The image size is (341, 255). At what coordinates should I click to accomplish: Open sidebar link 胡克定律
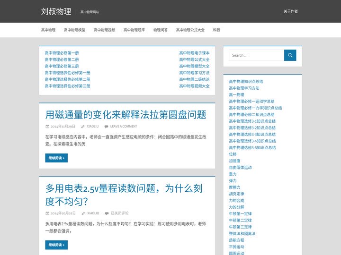point(236,194)
